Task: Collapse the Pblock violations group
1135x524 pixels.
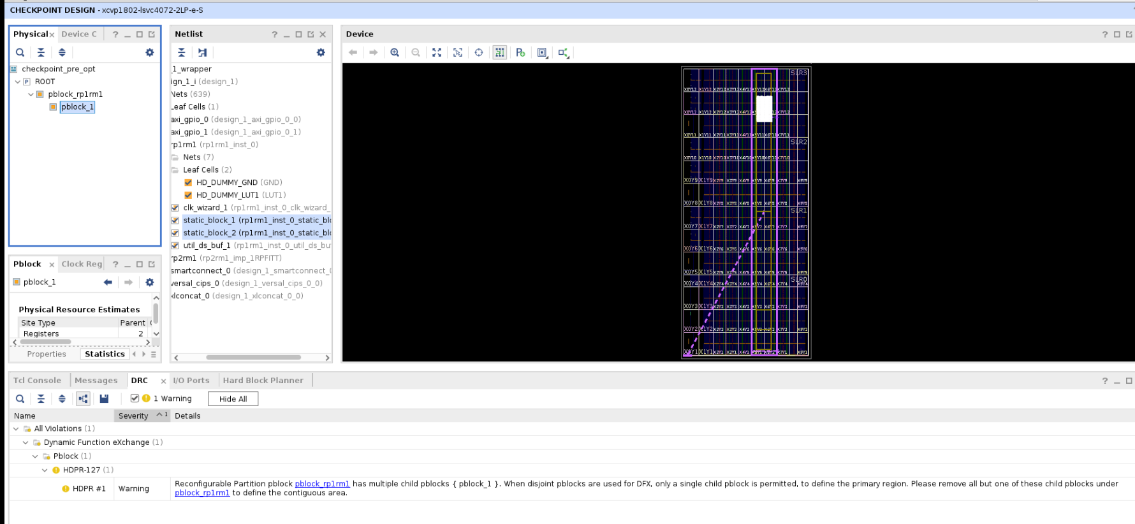Action: tap(35, 456)
